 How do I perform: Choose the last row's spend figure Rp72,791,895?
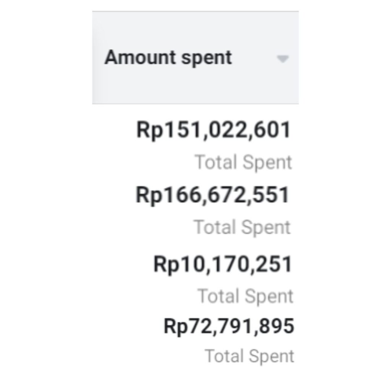(229, 326)
